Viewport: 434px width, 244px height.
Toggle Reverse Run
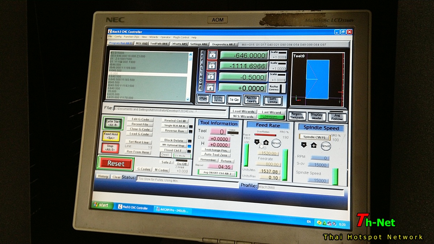[x=174, y=131]
